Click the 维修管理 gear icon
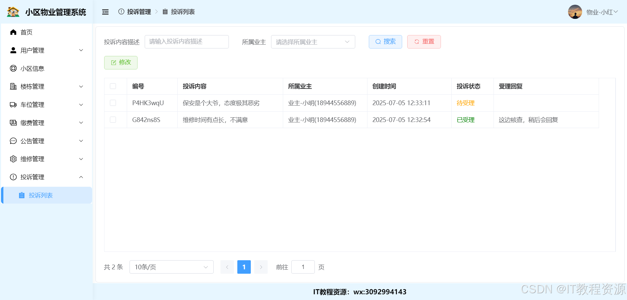This screenshot has height=300, width=627. 13,159
